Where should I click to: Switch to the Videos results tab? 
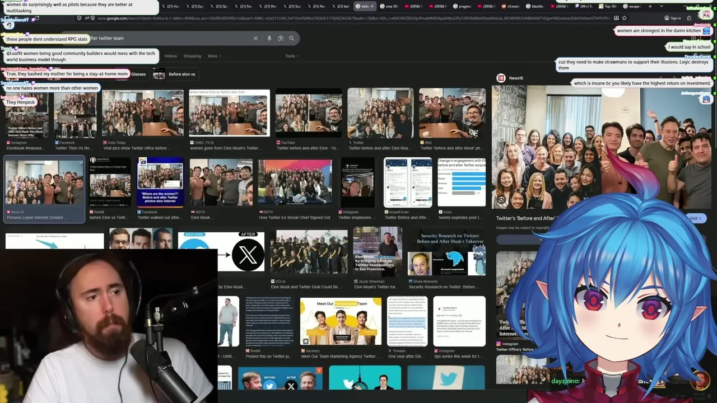pos(171,56)
